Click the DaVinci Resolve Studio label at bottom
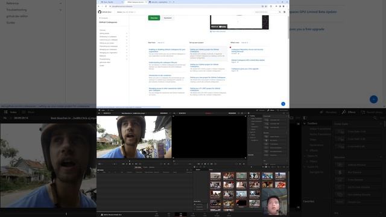The width and height of the screenshot is (386, 217). [x=111, y=215]
